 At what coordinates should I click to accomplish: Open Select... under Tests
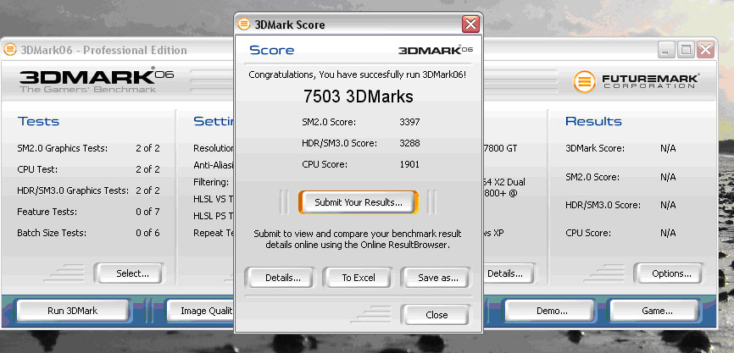(130, 273)
